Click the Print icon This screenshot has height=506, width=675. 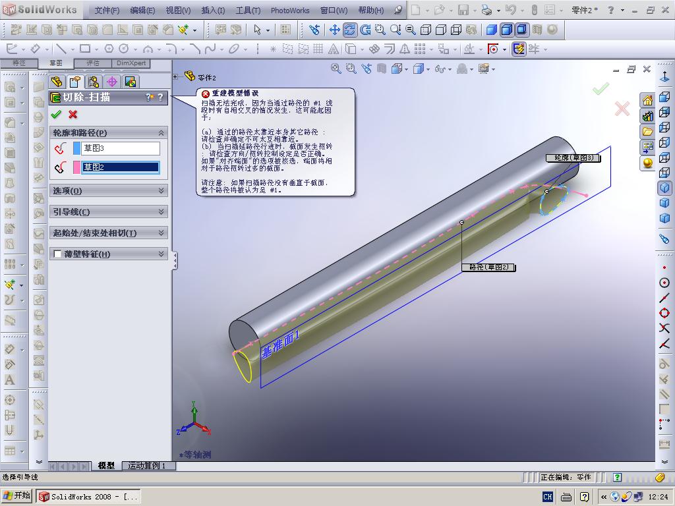click(487, 9)
